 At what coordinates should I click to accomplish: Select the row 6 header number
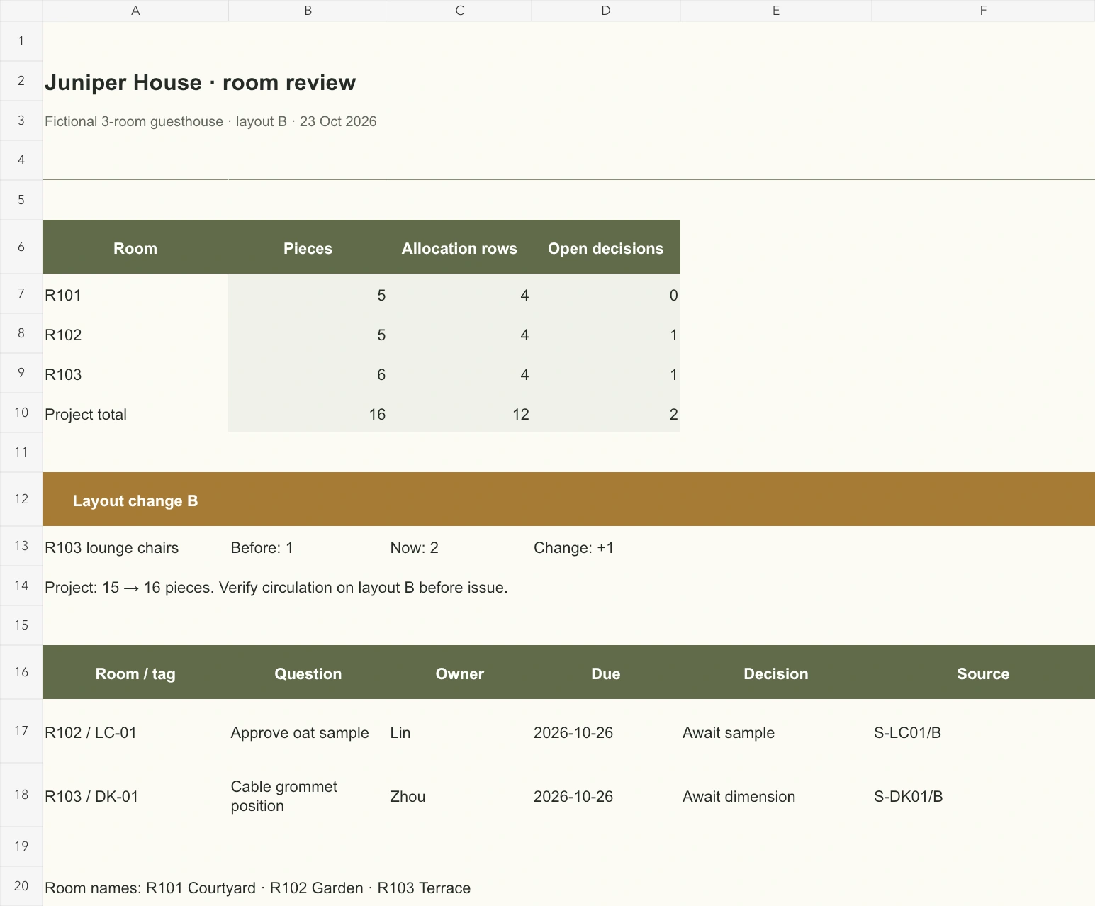(21, 247)
